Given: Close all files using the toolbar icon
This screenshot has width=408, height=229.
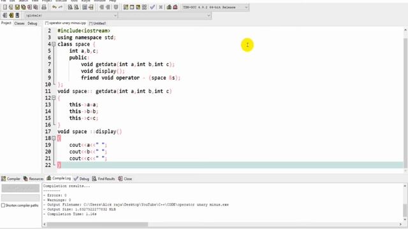Looking at the screenshot, I should [x=36, y=7].
